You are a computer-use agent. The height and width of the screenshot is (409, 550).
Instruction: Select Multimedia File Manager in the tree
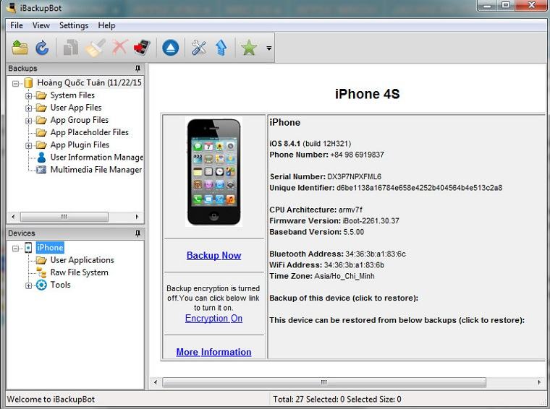(96, 170)
